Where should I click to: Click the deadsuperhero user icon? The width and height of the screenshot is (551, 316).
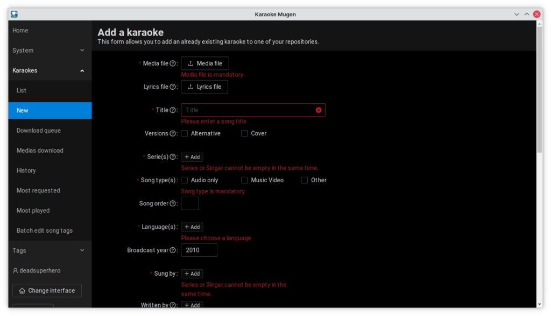15,271
